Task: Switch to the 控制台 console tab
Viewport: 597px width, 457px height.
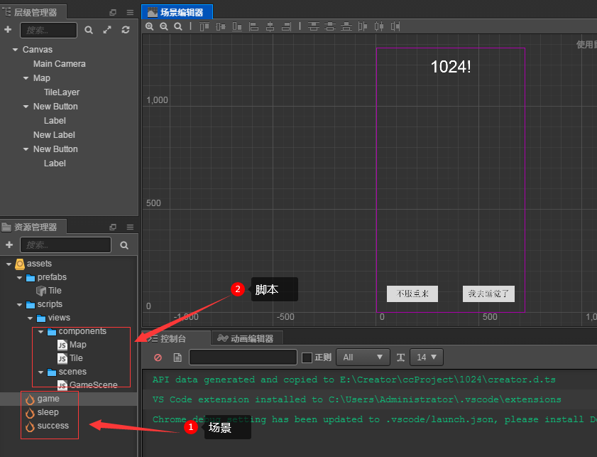Action: click(x=175, y=338)
